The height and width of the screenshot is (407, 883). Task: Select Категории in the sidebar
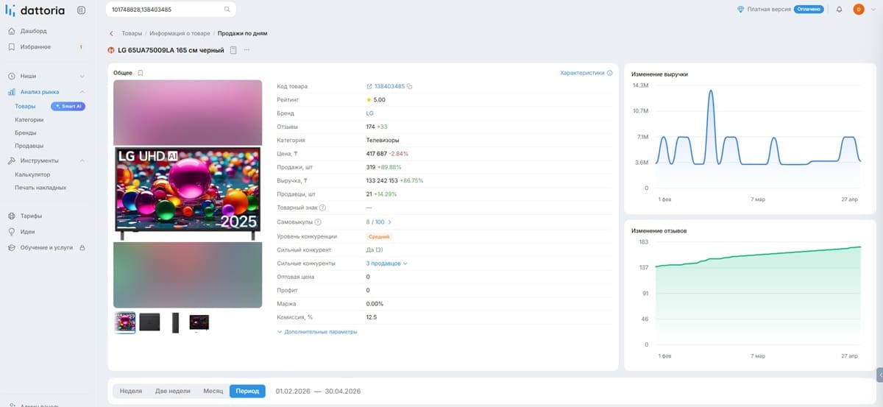click(x=29, y=119)
